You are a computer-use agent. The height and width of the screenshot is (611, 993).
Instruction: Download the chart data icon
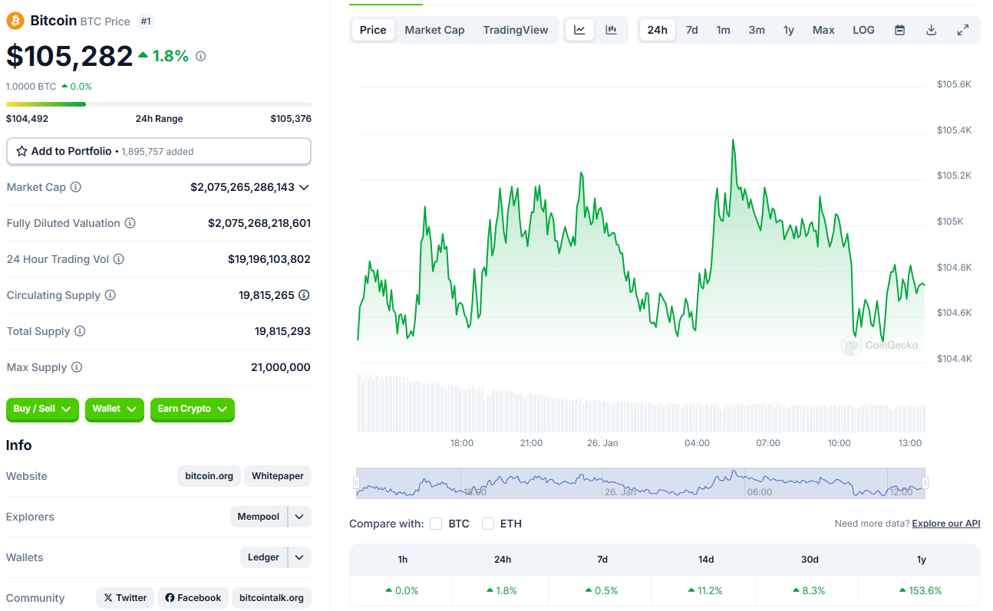pos(932,30)
